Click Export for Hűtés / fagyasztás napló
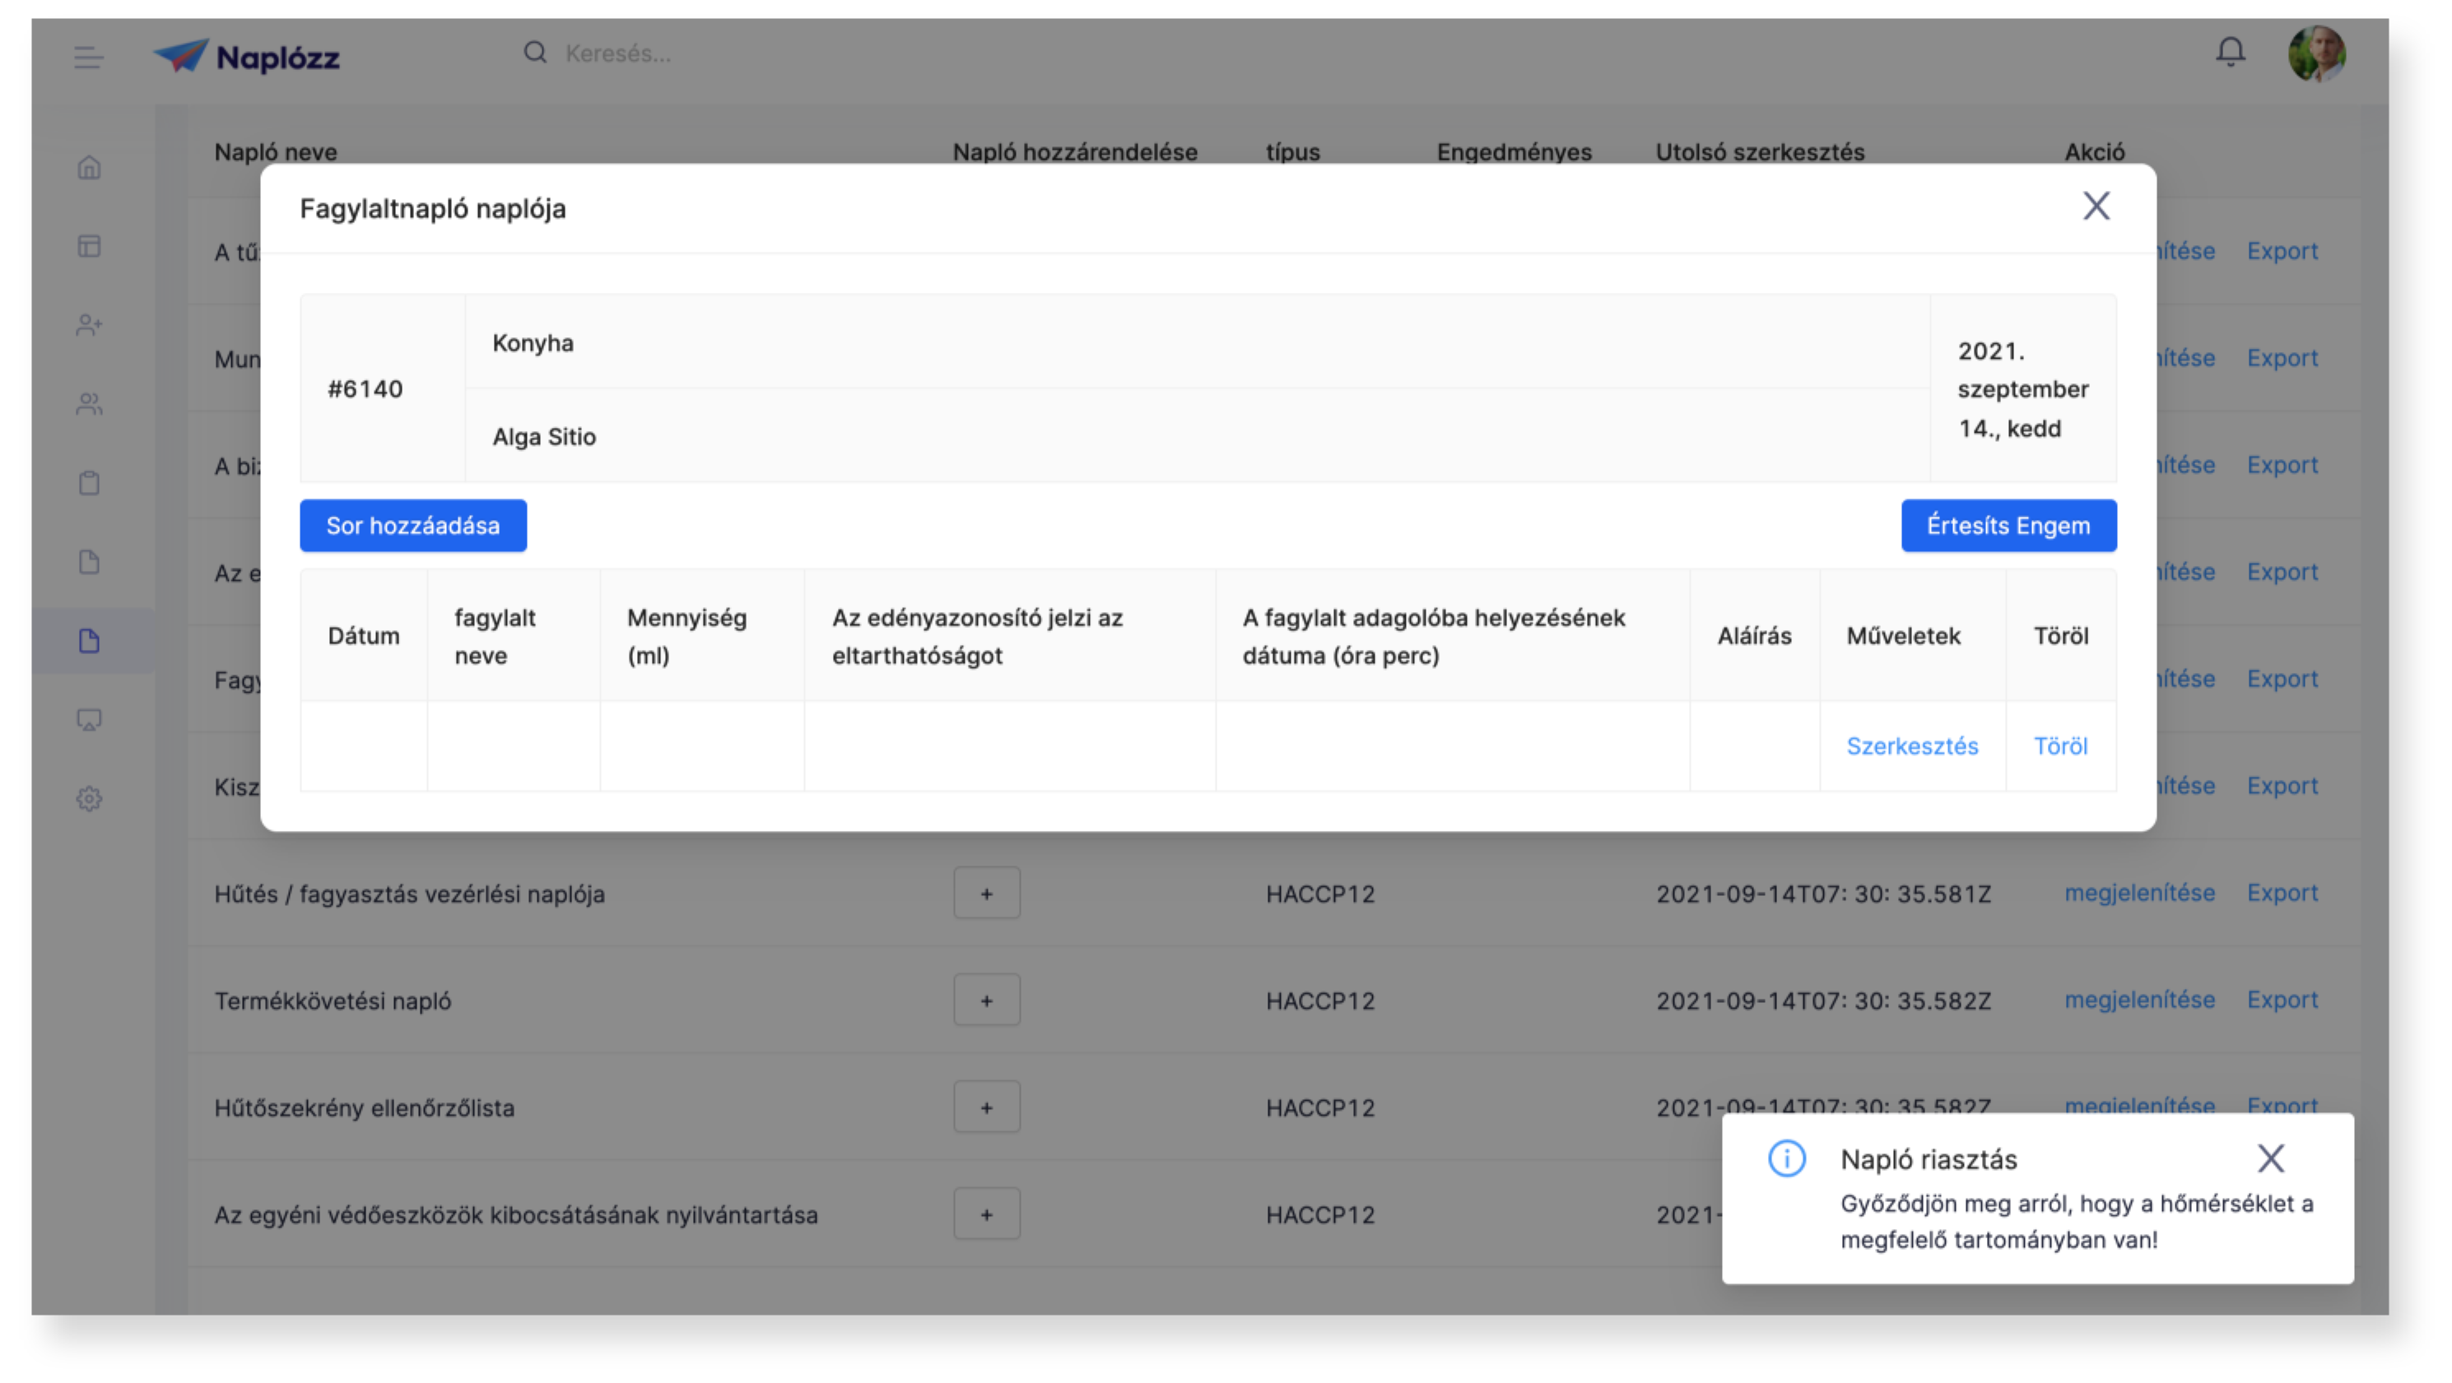Screen dimensions: 2452x1383 tap(2282, 893)
